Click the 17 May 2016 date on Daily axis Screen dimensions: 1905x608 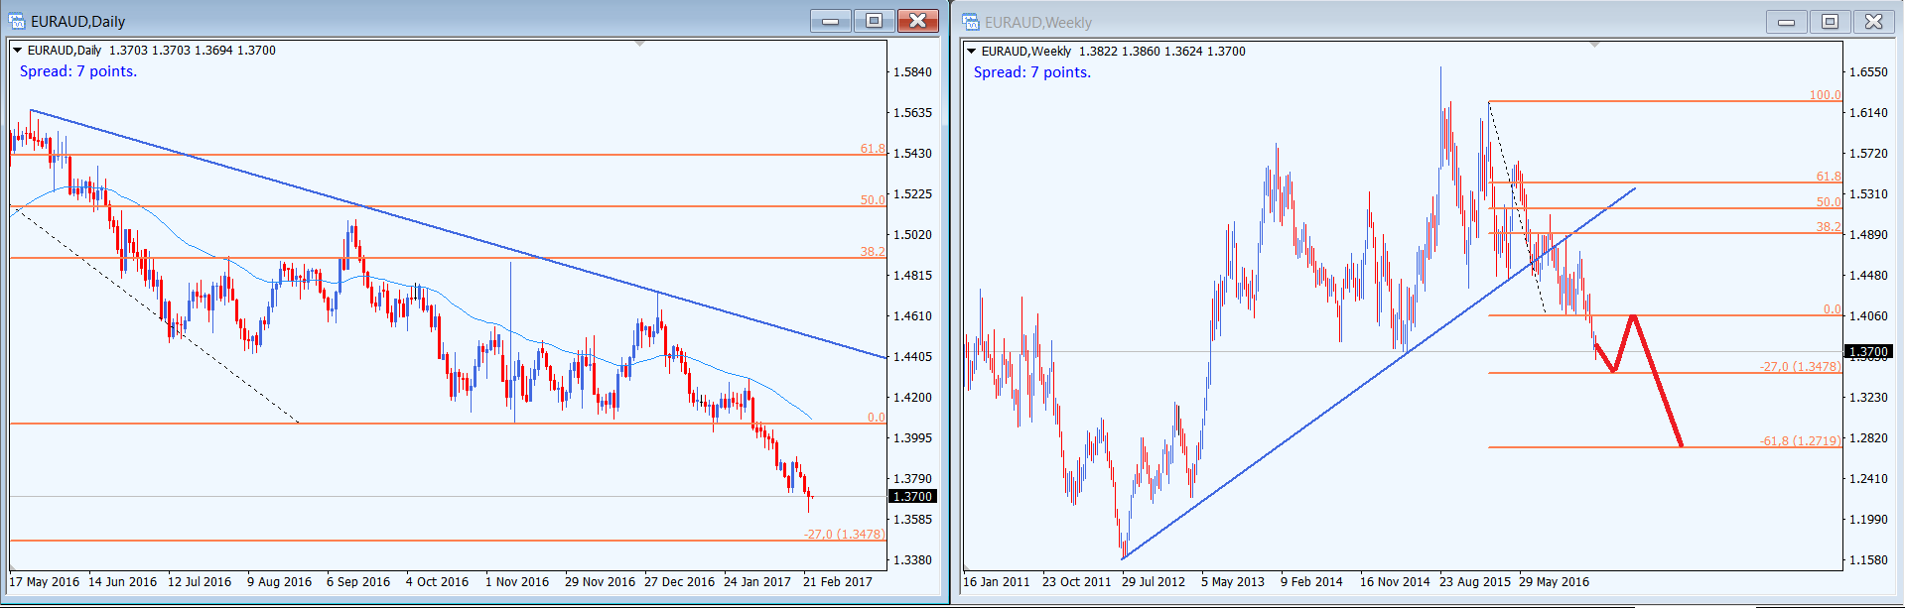click(x=45, y=582)
